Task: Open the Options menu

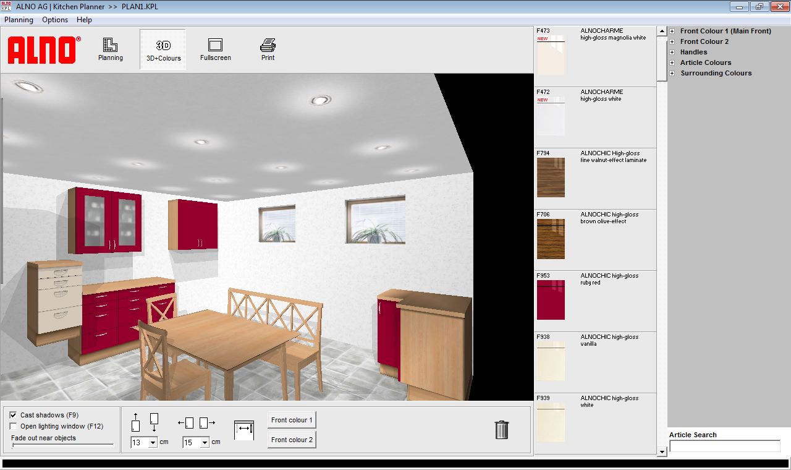Action: [55, 20]
